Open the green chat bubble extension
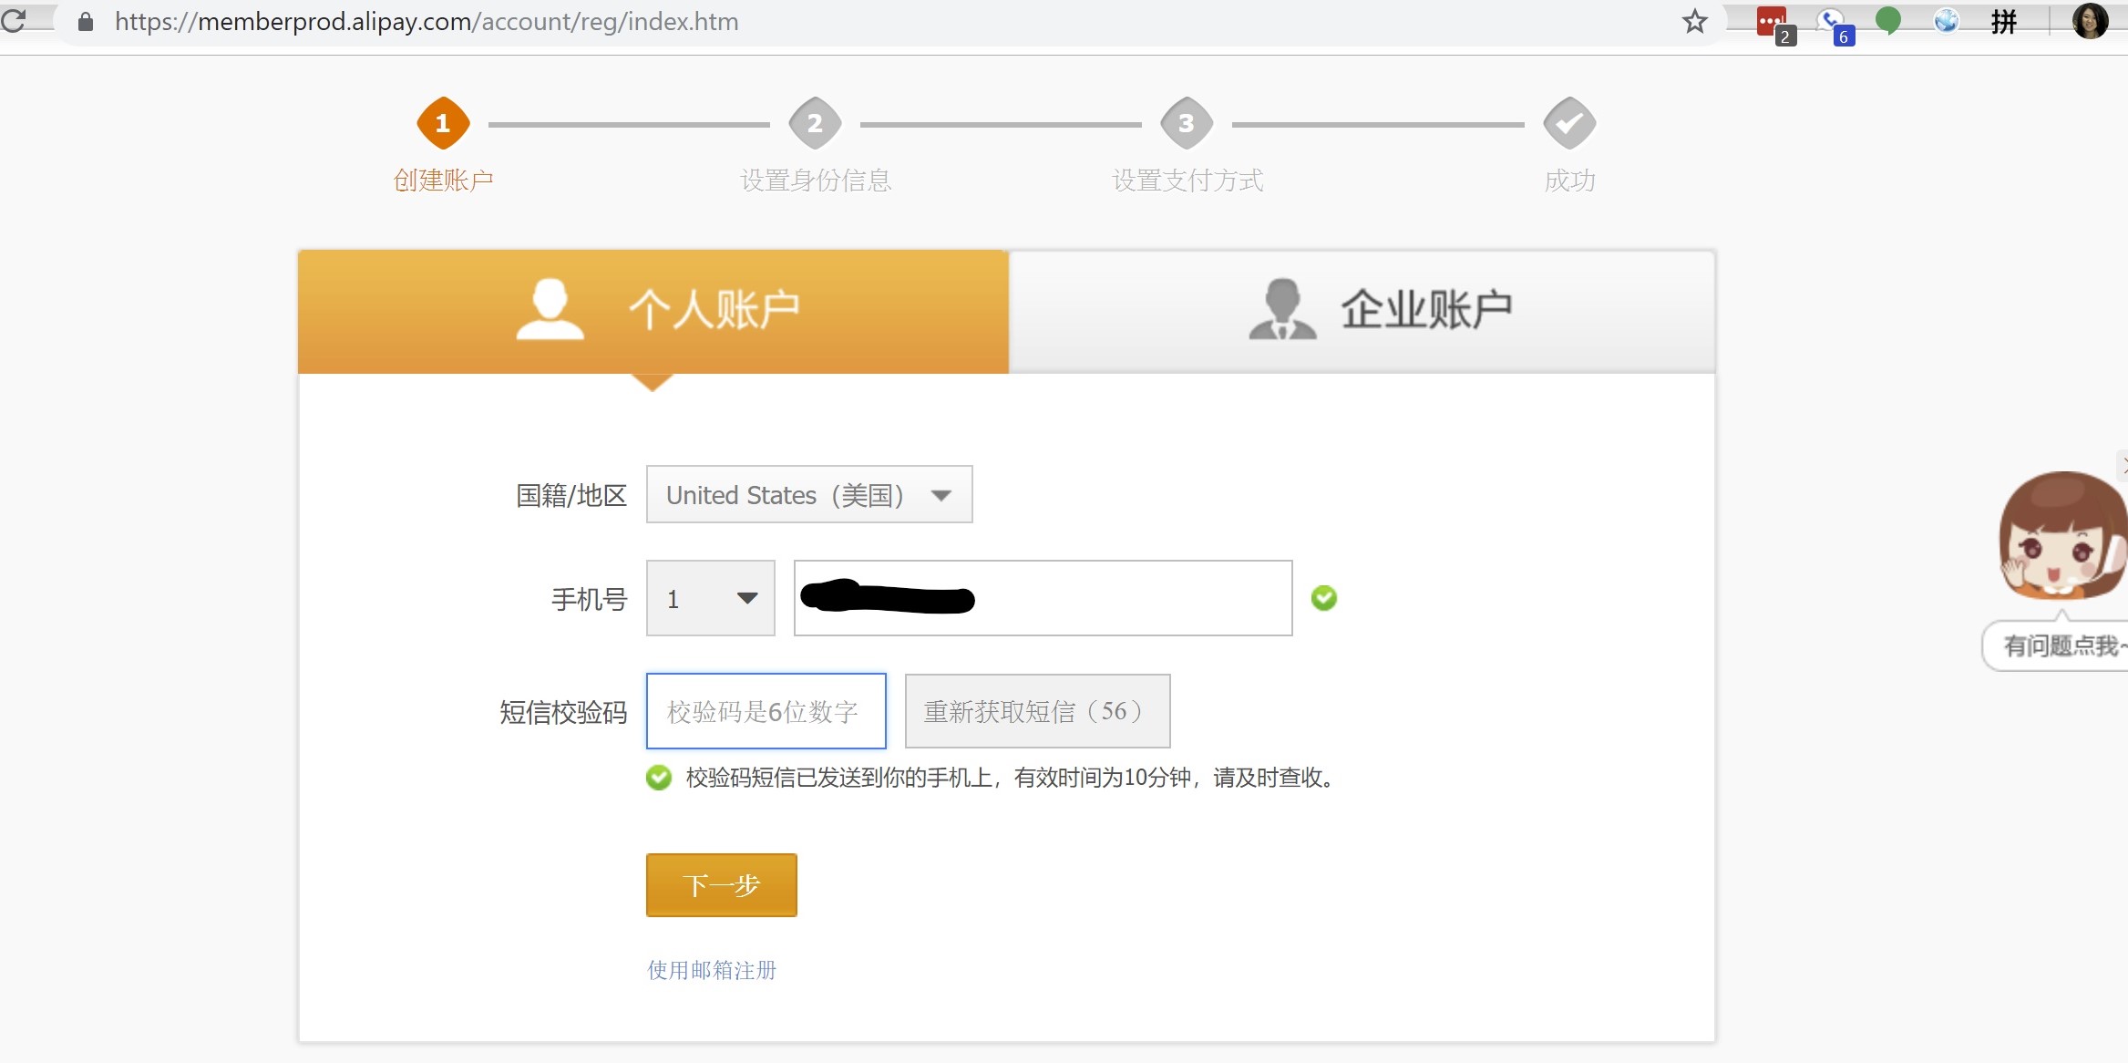2128x1063 pixels. [1888, 20]
